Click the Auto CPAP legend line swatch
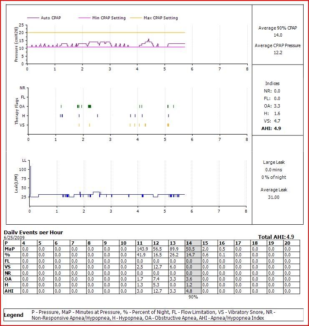The height and width of the screenshot is (326, 309). pos(33,18)
